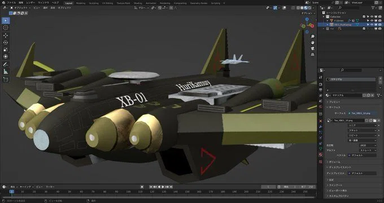Click the outliner search field

pyautogui.click(x=348, y=8)
